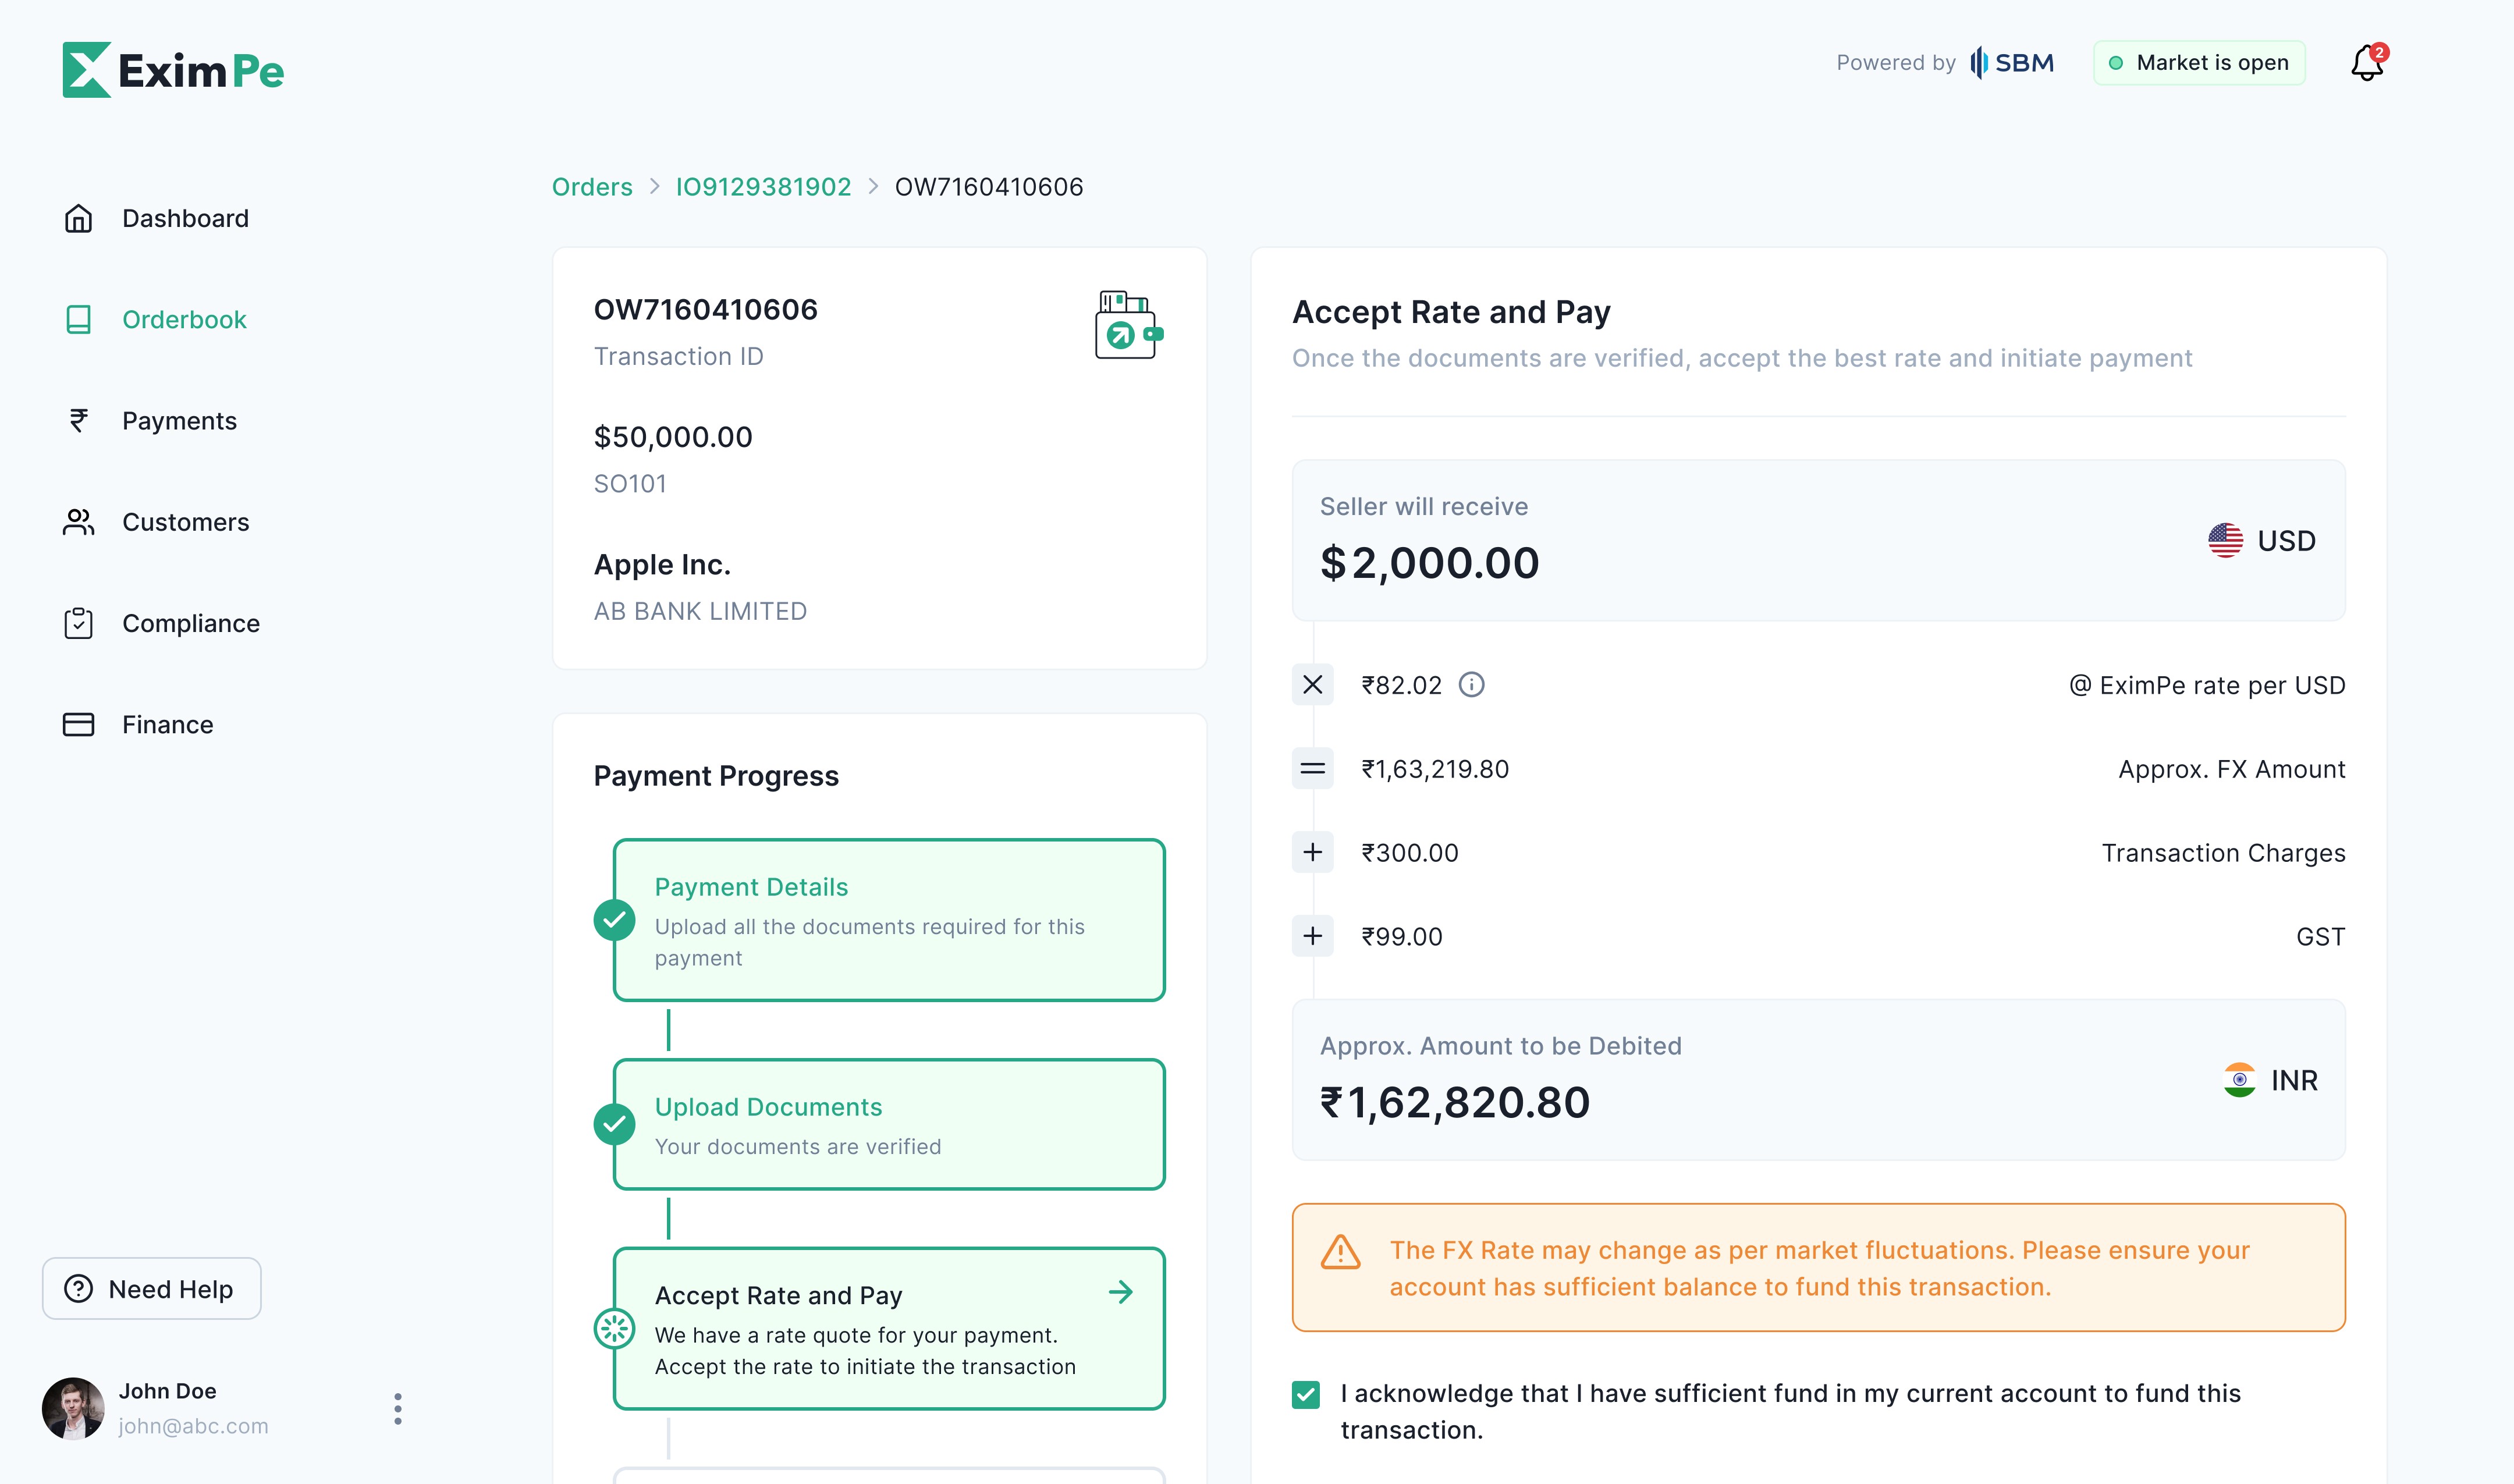Navigate to Orders breadcrumb link

[592, 186]
